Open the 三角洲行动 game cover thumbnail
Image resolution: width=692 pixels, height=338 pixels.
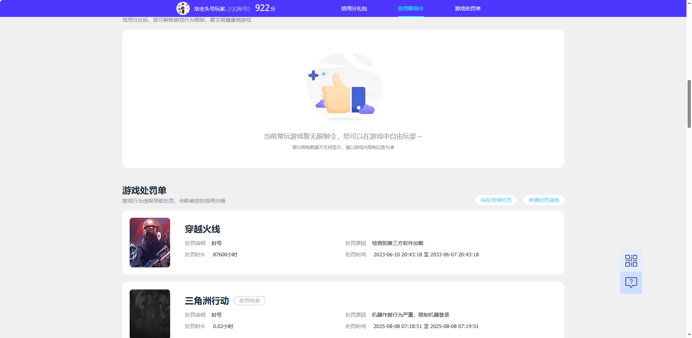point(150,314)
